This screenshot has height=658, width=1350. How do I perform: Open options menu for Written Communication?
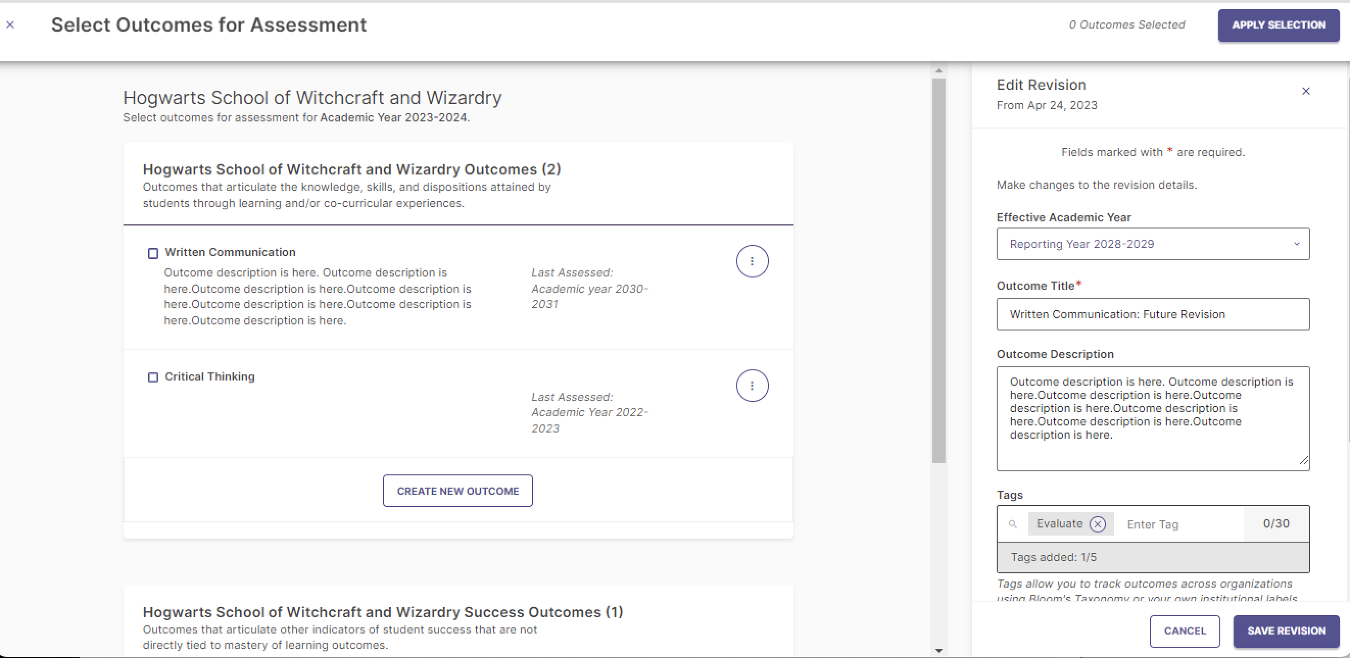(x=752, y=261)
